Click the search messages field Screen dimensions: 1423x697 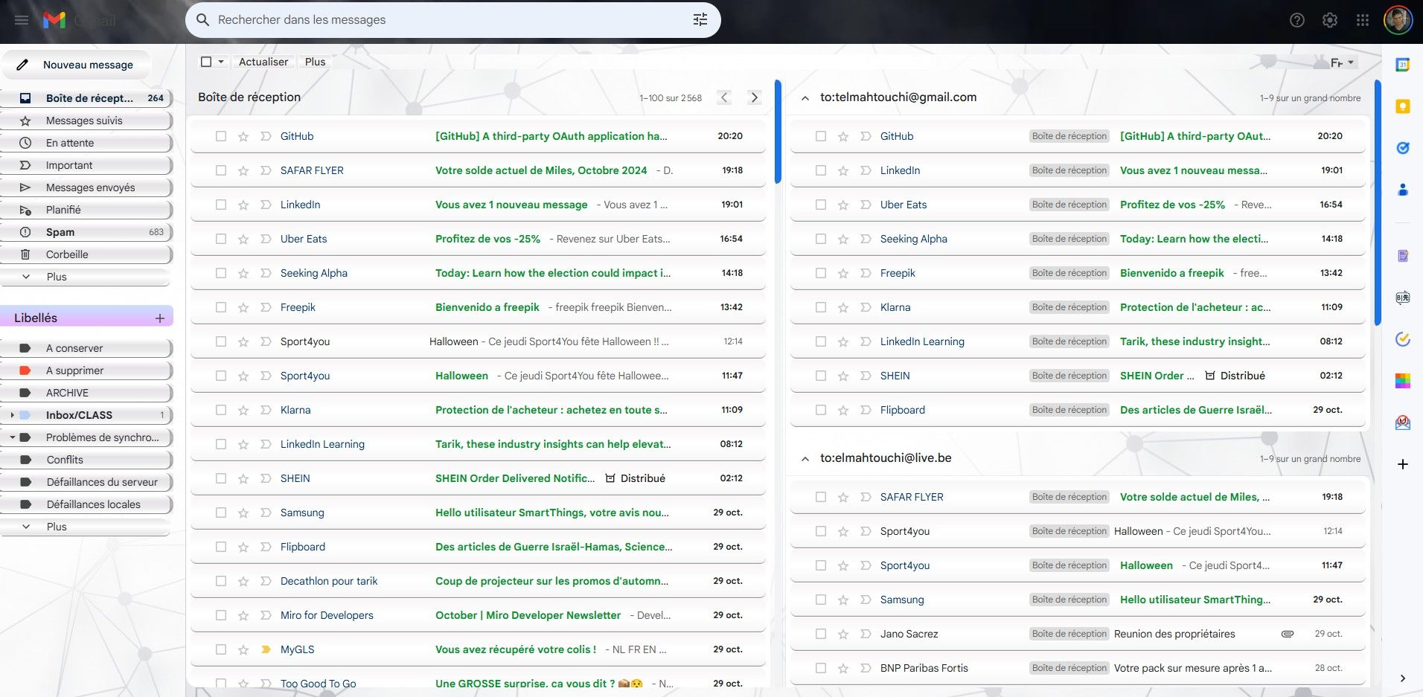tap(453, 20)
